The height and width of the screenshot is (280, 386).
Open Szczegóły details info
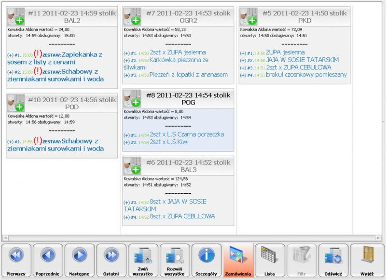tap(207, 261)
